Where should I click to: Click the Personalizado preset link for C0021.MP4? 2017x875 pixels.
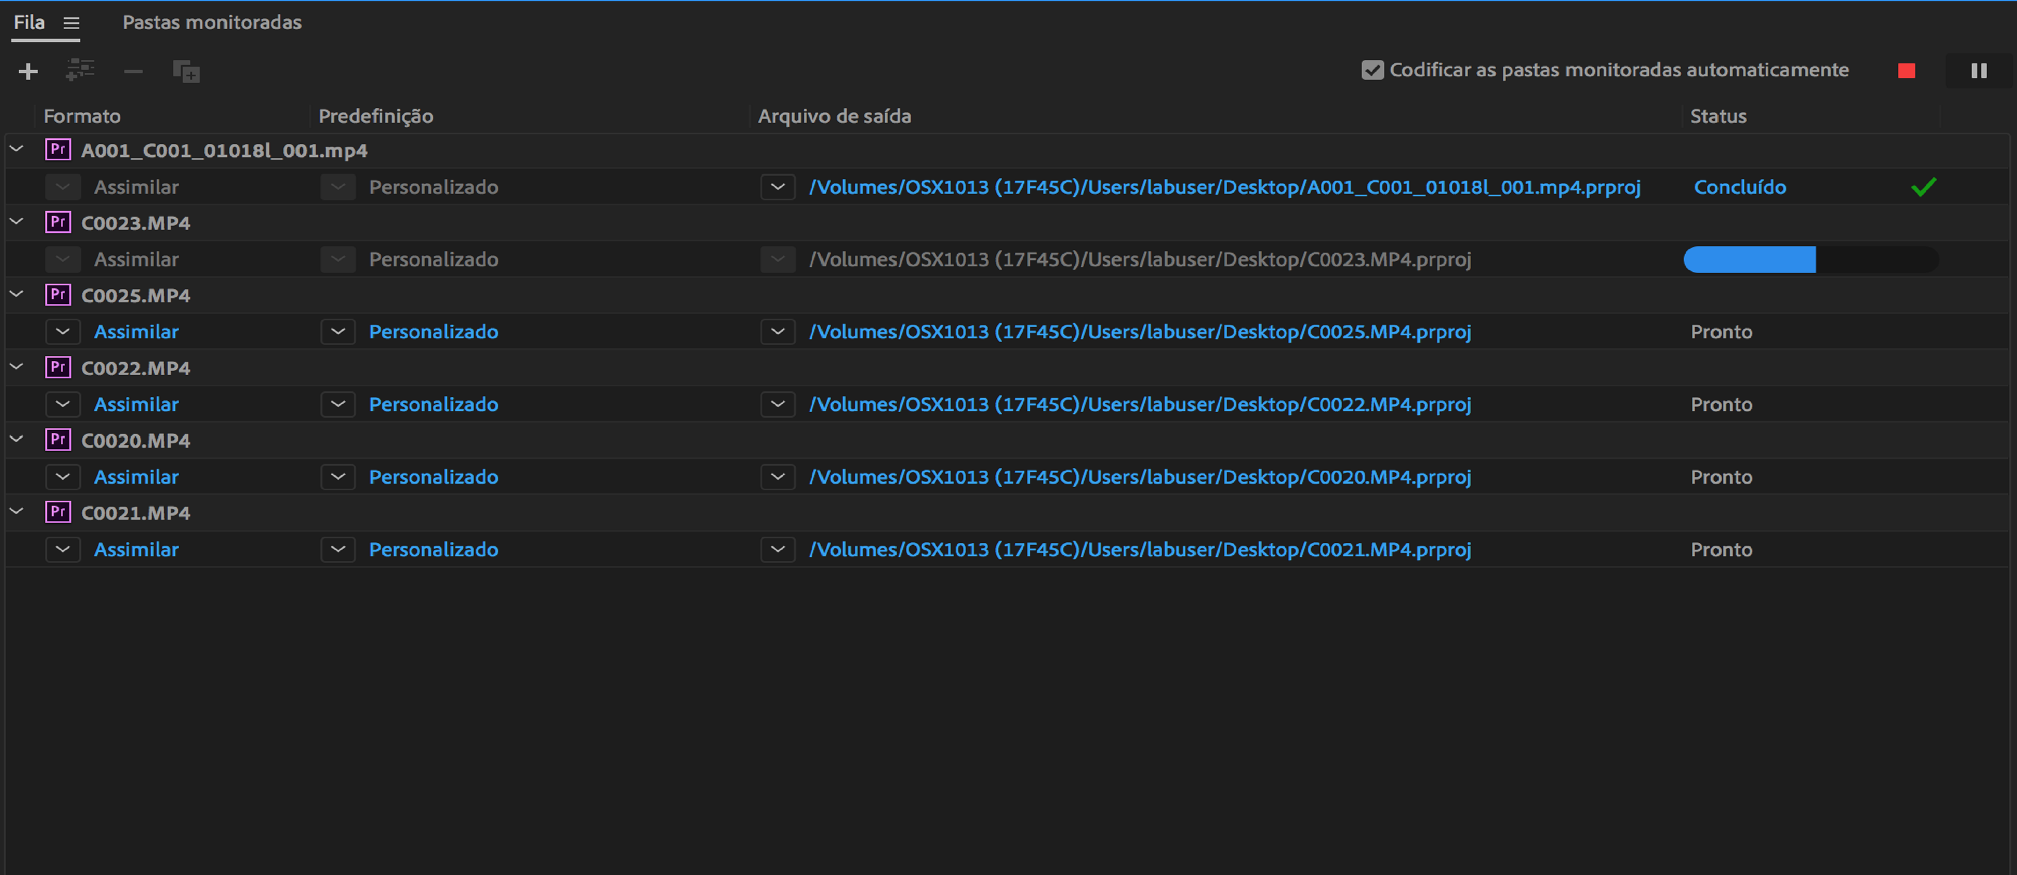433,549
